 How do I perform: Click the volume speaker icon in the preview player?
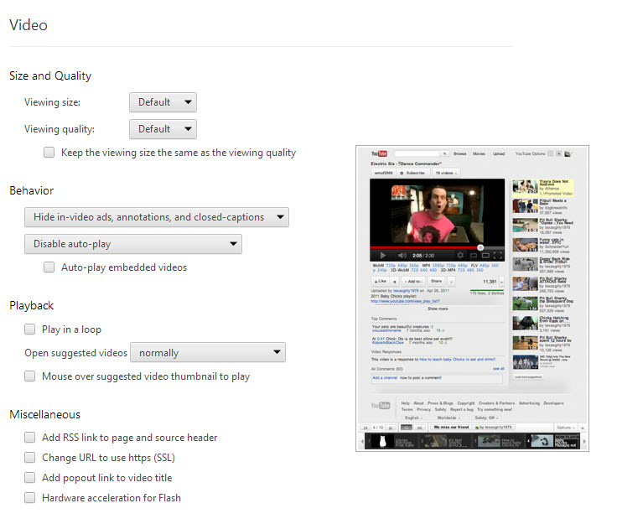[x=400, y=255]
